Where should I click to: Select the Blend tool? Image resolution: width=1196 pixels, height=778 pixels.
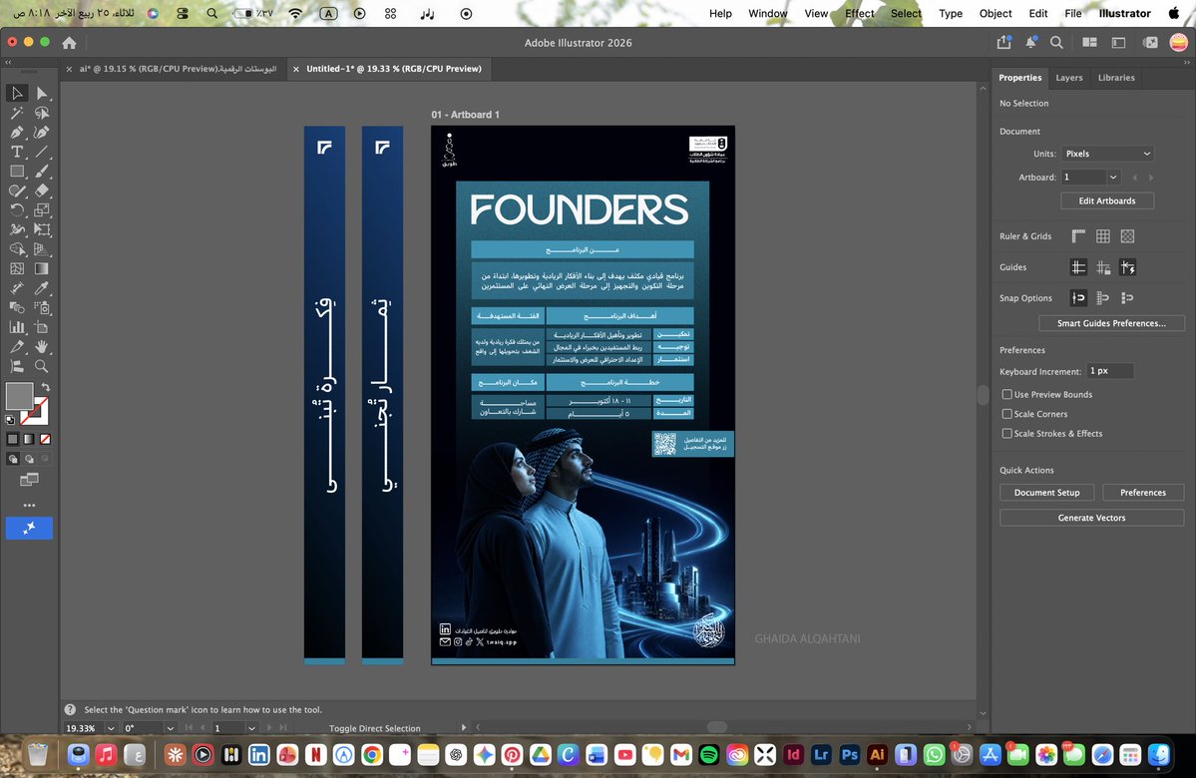[x=17, y=307]
